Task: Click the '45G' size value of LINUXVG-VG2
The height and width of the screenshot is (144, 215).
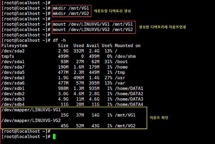Action: click(64, 126)
